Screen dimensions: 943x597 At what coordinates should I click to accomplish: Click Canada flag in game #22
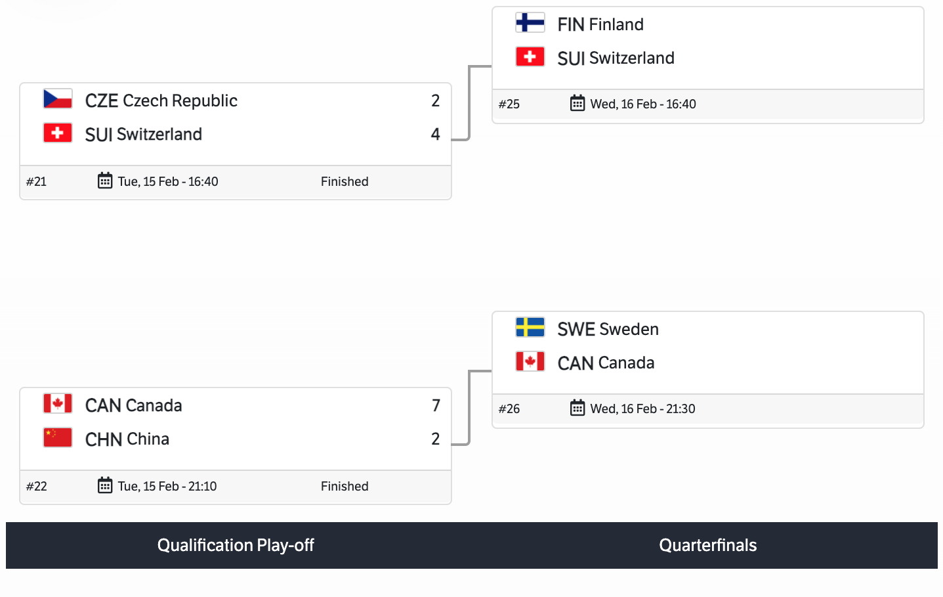click(x=58, y=404)
